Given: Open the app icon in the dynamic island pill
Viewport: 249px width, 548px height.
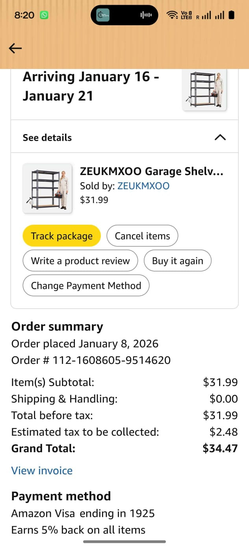Looking at the screenshot, I should [x=103, y=15].
